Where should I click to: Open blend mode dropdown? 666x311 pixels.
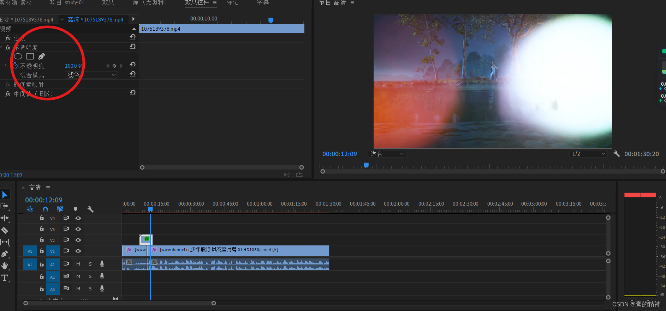click(92, 75)
